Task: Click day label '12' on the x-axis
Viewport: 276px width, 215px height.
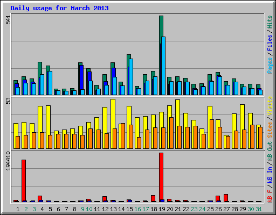Action: 105,209
